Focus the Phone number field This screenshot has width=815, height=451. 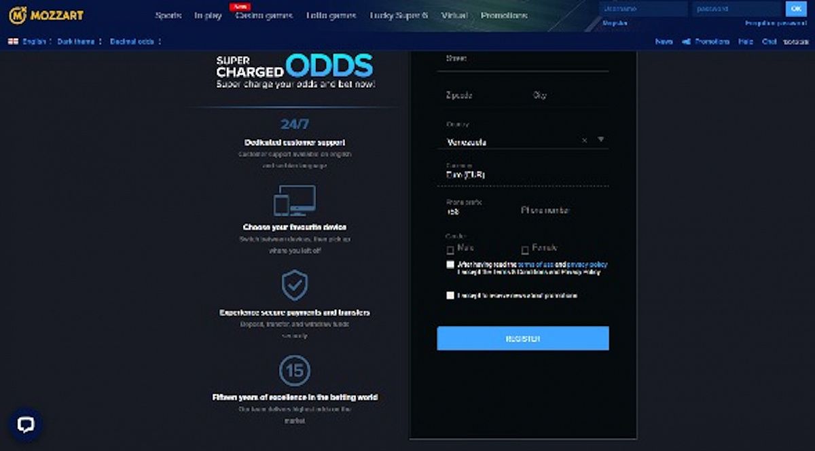tap(564, 211)
